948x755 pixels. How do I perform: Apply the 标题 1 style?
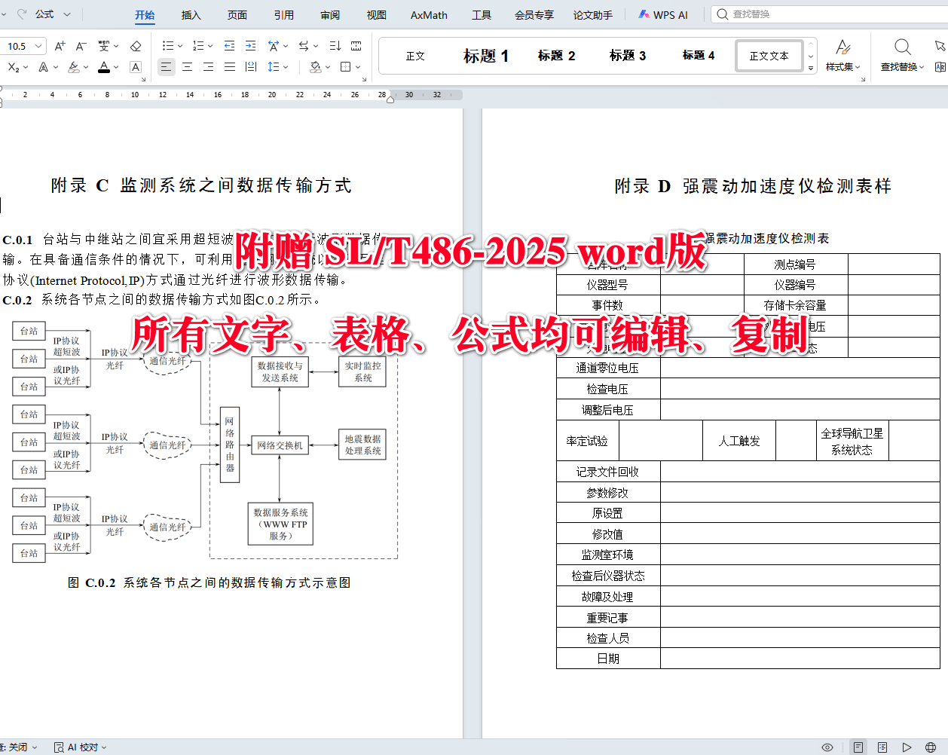pos(486,56)
